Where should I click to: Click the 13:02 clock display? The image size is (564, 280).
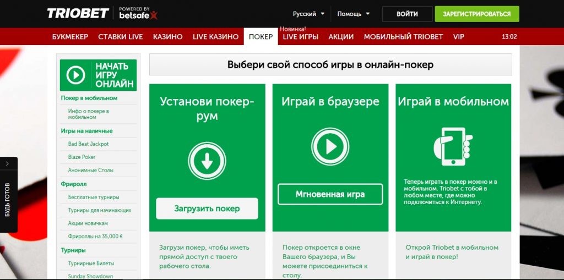[509, 37]
